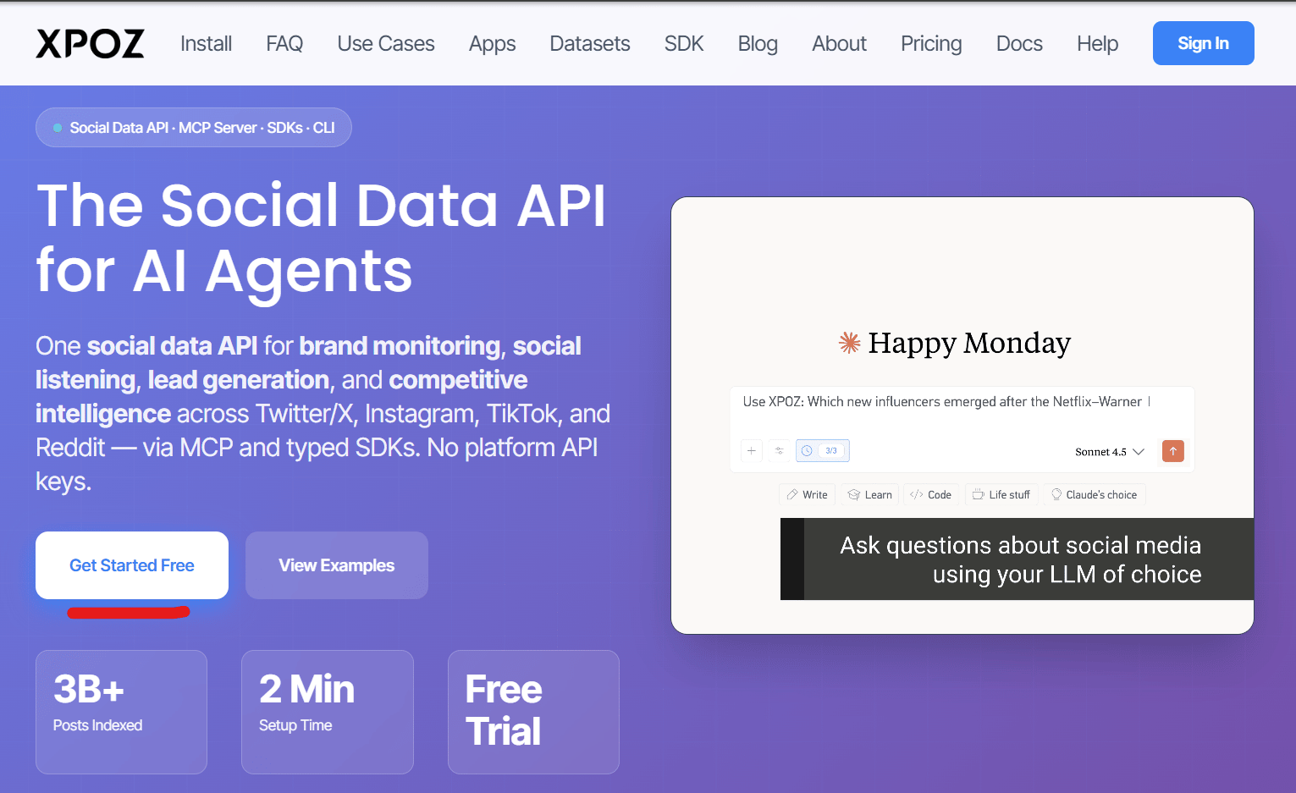1296x793 pixels.
Task: Click the Claude's choice lightbulb chip
Action: [1095, 495]
